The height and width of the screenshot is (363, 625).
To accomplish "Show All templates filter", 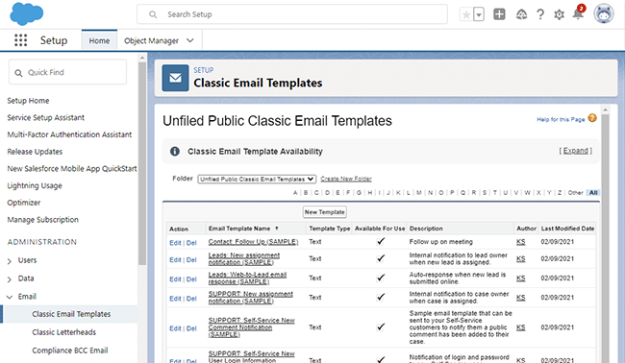I will click(x=593, y=193).
